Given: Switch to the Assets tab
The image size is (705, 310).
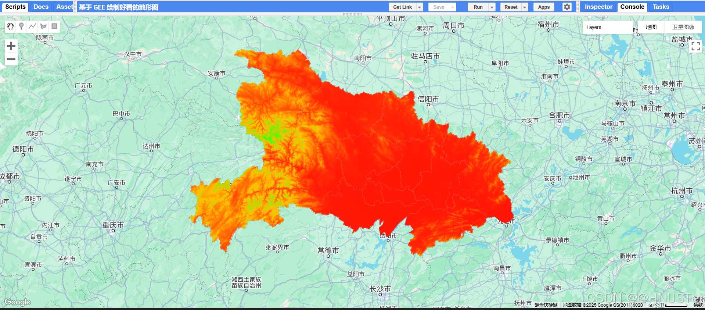Looking at the screenshot, I should [65, 7].
